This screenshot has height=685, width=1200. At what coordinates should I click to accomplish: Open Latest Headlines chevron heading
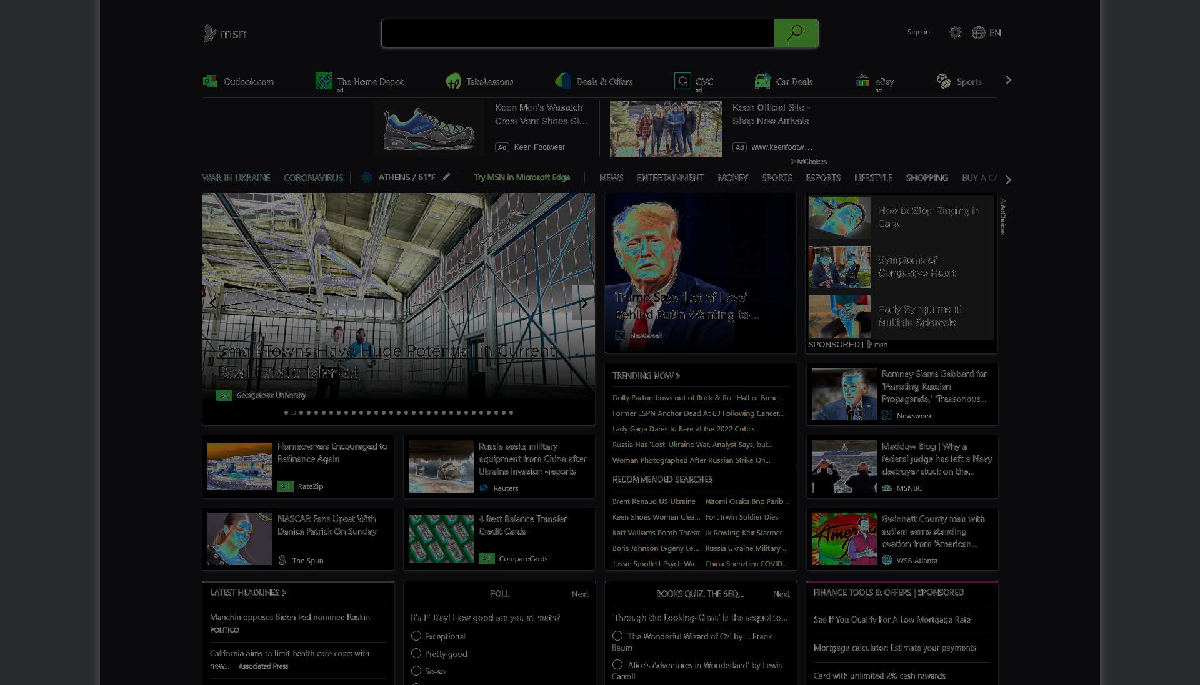pyautogui.click(x=247, y=592)
